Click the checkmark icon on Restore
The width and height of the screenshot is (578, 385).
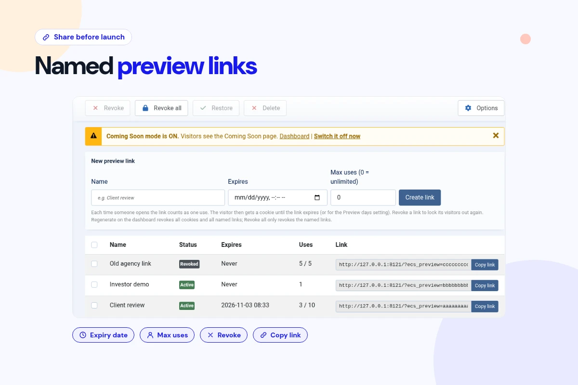pos(203,108)
